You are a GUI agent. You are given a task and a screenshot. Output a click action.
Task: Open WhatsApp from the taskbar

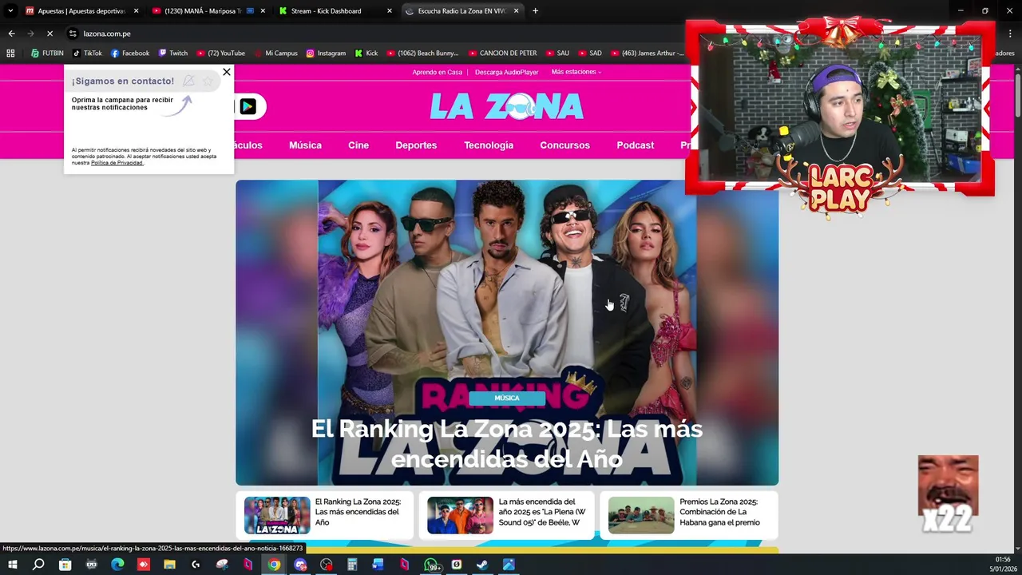coord(431,565)
